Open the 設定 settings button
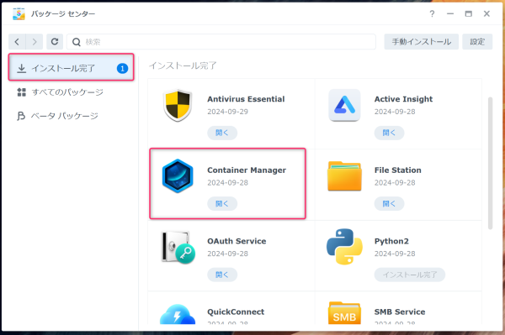Viewport: 505px width, 335px height. coord(477,42)
